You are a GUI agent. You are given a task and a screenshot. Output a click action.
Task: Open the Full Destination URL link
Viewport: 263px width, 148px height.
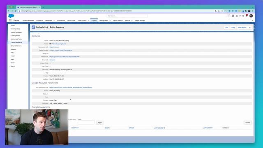(x=71, y=88)
